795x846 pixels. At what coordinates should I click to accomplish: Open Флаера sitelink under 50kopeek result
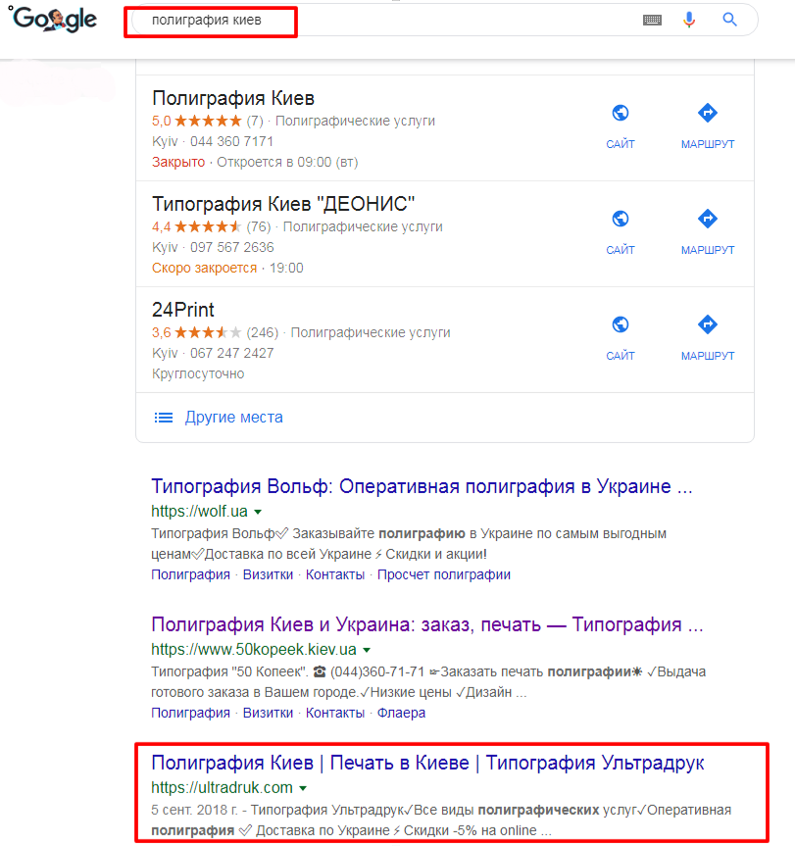401,713
